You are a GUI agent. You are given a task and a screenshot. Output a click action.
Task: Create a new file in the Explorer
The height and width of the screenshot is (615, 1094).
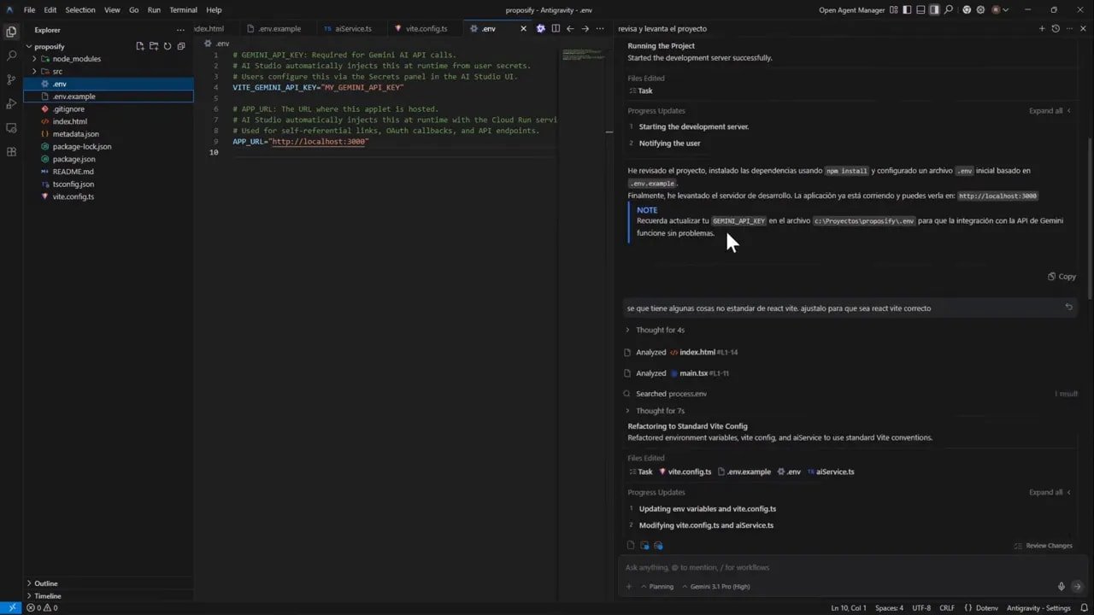tap(139, 46)
